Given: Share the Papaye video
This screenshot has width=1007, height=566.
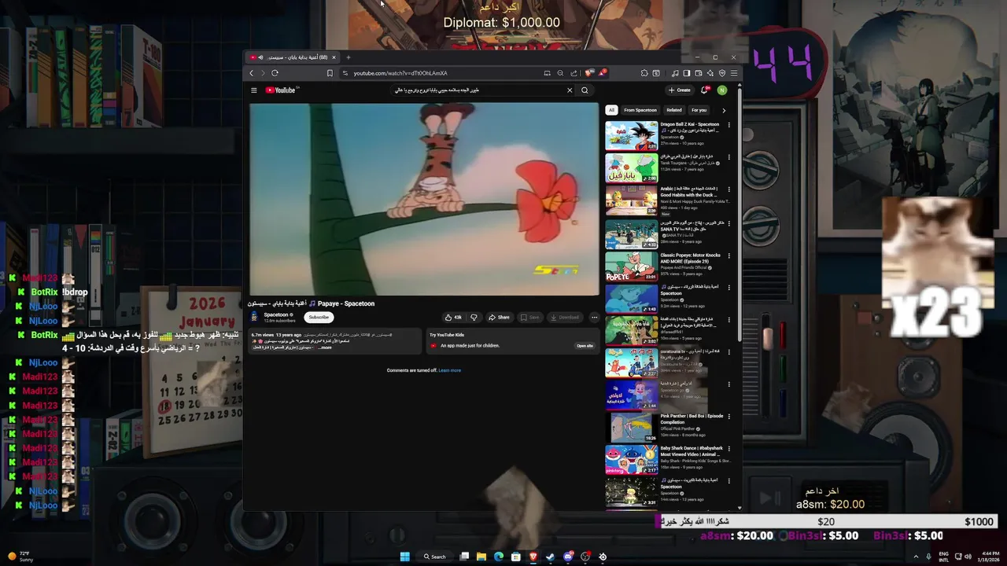Looking at the screenshot, I should (499, 318).
